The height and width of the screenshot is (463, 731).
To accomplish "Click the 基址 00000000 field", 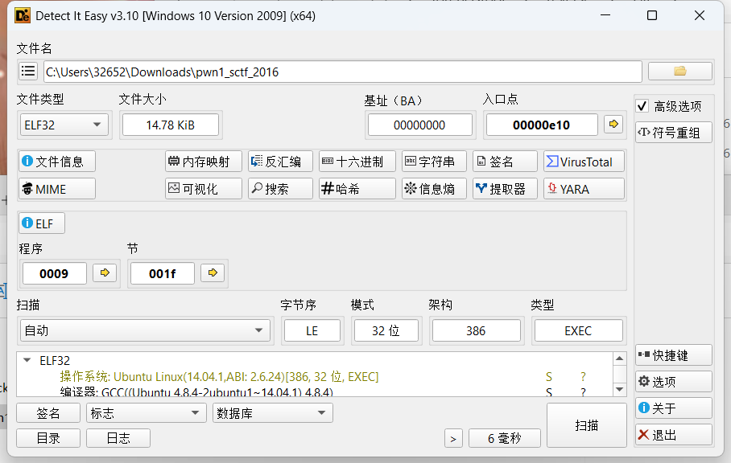I will click(x=419, y=125).
